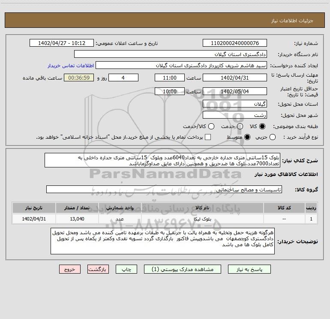Click the توضیحات خریدار notes box
Screen dimensions: 330x319
pos(163,241)
